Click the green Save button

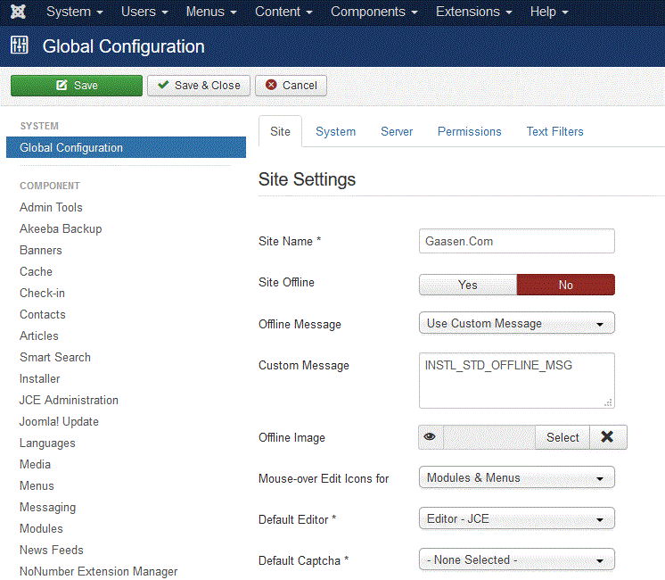point(77,86)
